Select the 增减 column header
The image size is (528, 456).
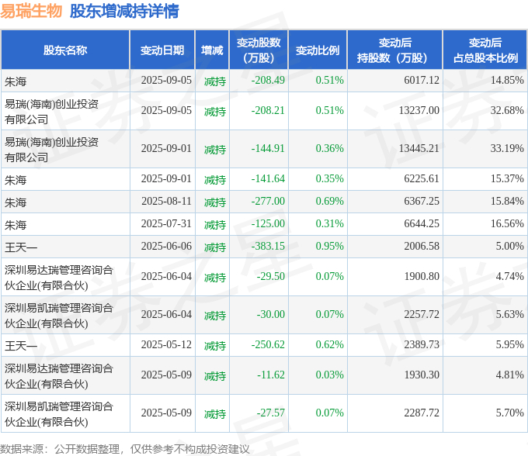pos(212,50)
